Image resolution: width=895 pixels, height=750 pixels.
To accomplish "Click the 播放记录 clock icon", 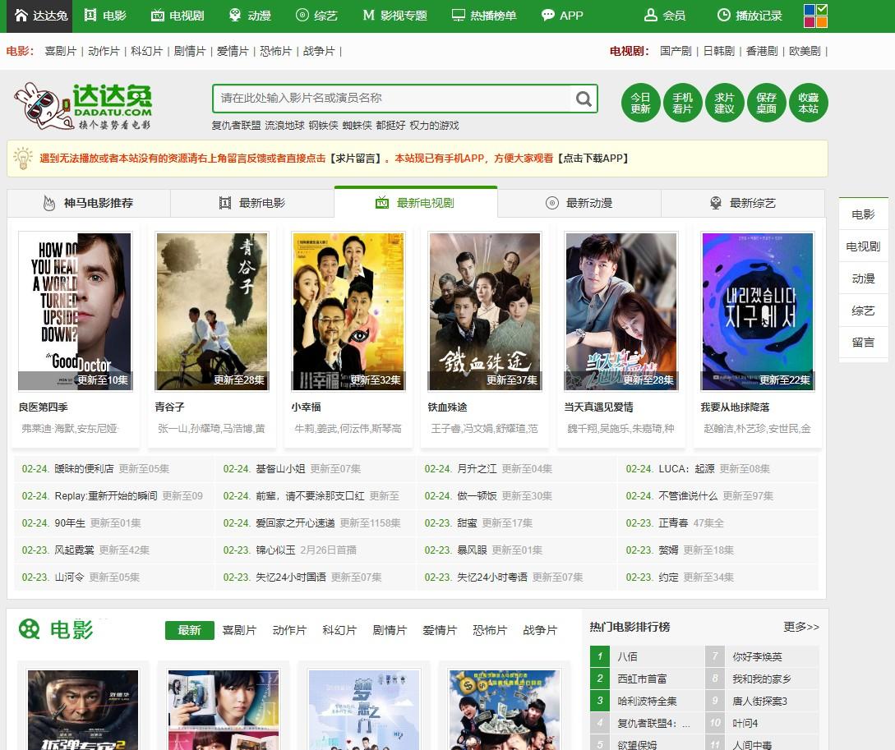I will 723,16.
